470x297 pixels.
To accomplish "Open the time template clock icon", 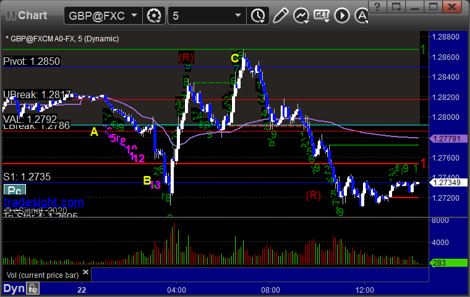I will (258, 15).
